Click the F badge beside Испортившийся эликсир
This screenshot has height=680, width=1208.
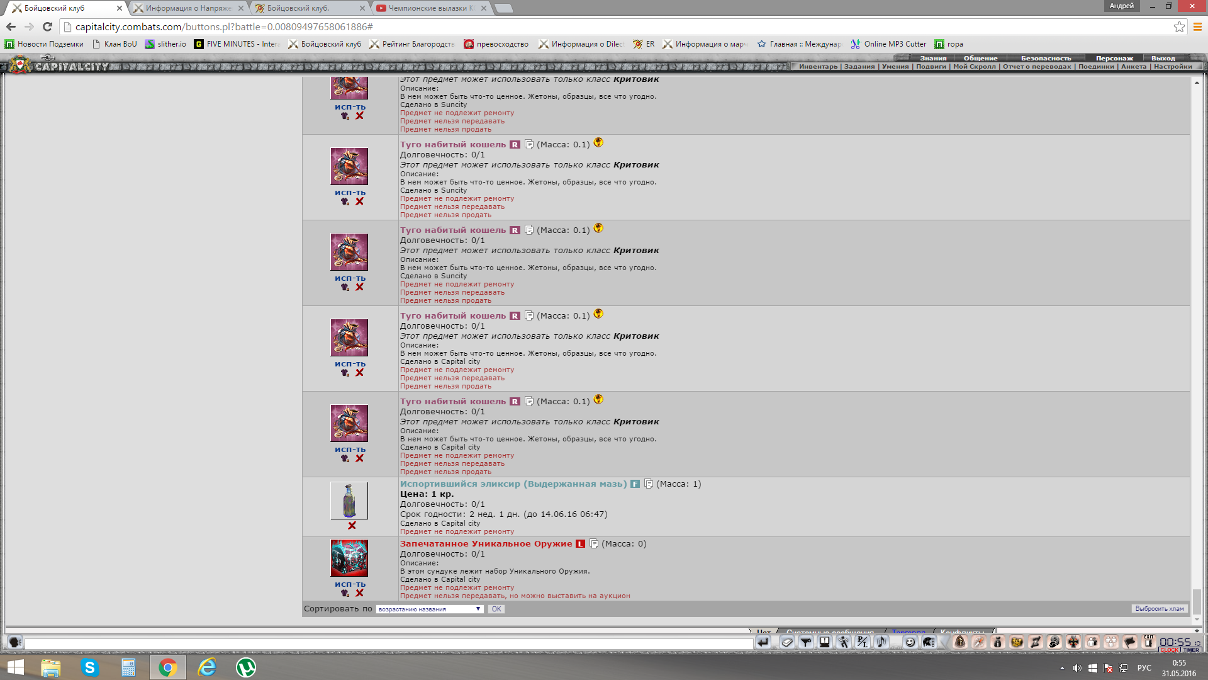(635, 484)
